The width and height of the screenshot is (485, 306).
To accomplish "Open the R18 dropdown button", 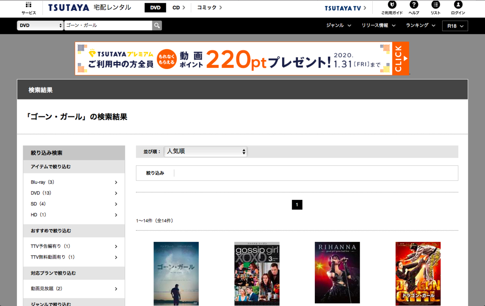I will pyautogui.click(x=455, y=26).
